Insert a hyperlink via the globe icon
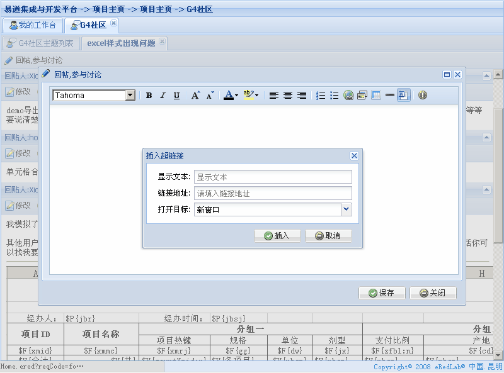Viewport: 504px width, 373px height. point(348,96)
